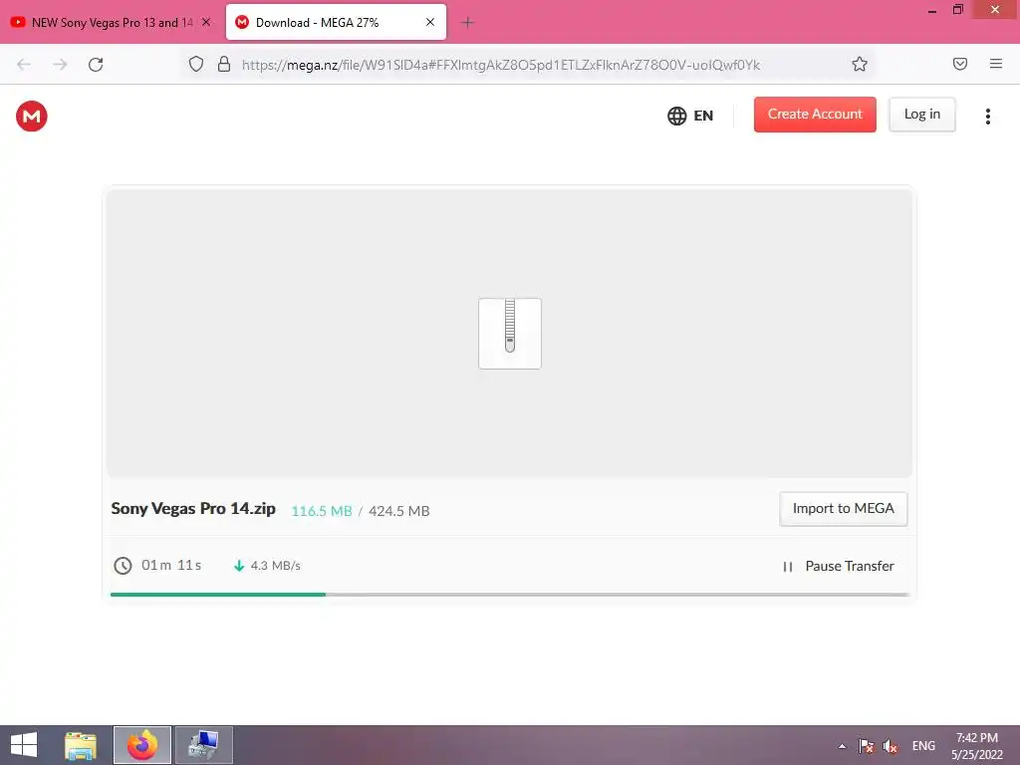Go forward to next page
Image resolution: width=1020 pixels, height=765 pixels.
[x=60, y=64]
